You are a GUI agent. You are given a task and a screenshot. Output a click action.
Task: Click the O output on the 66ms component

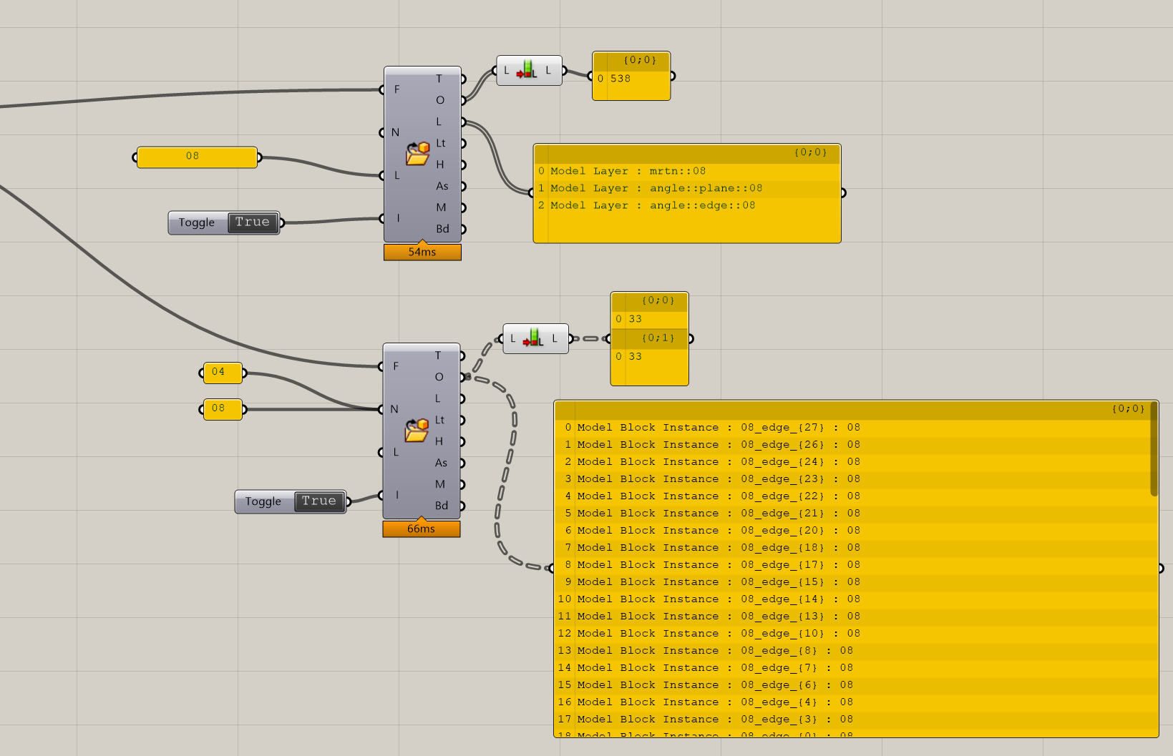[439, 377]
